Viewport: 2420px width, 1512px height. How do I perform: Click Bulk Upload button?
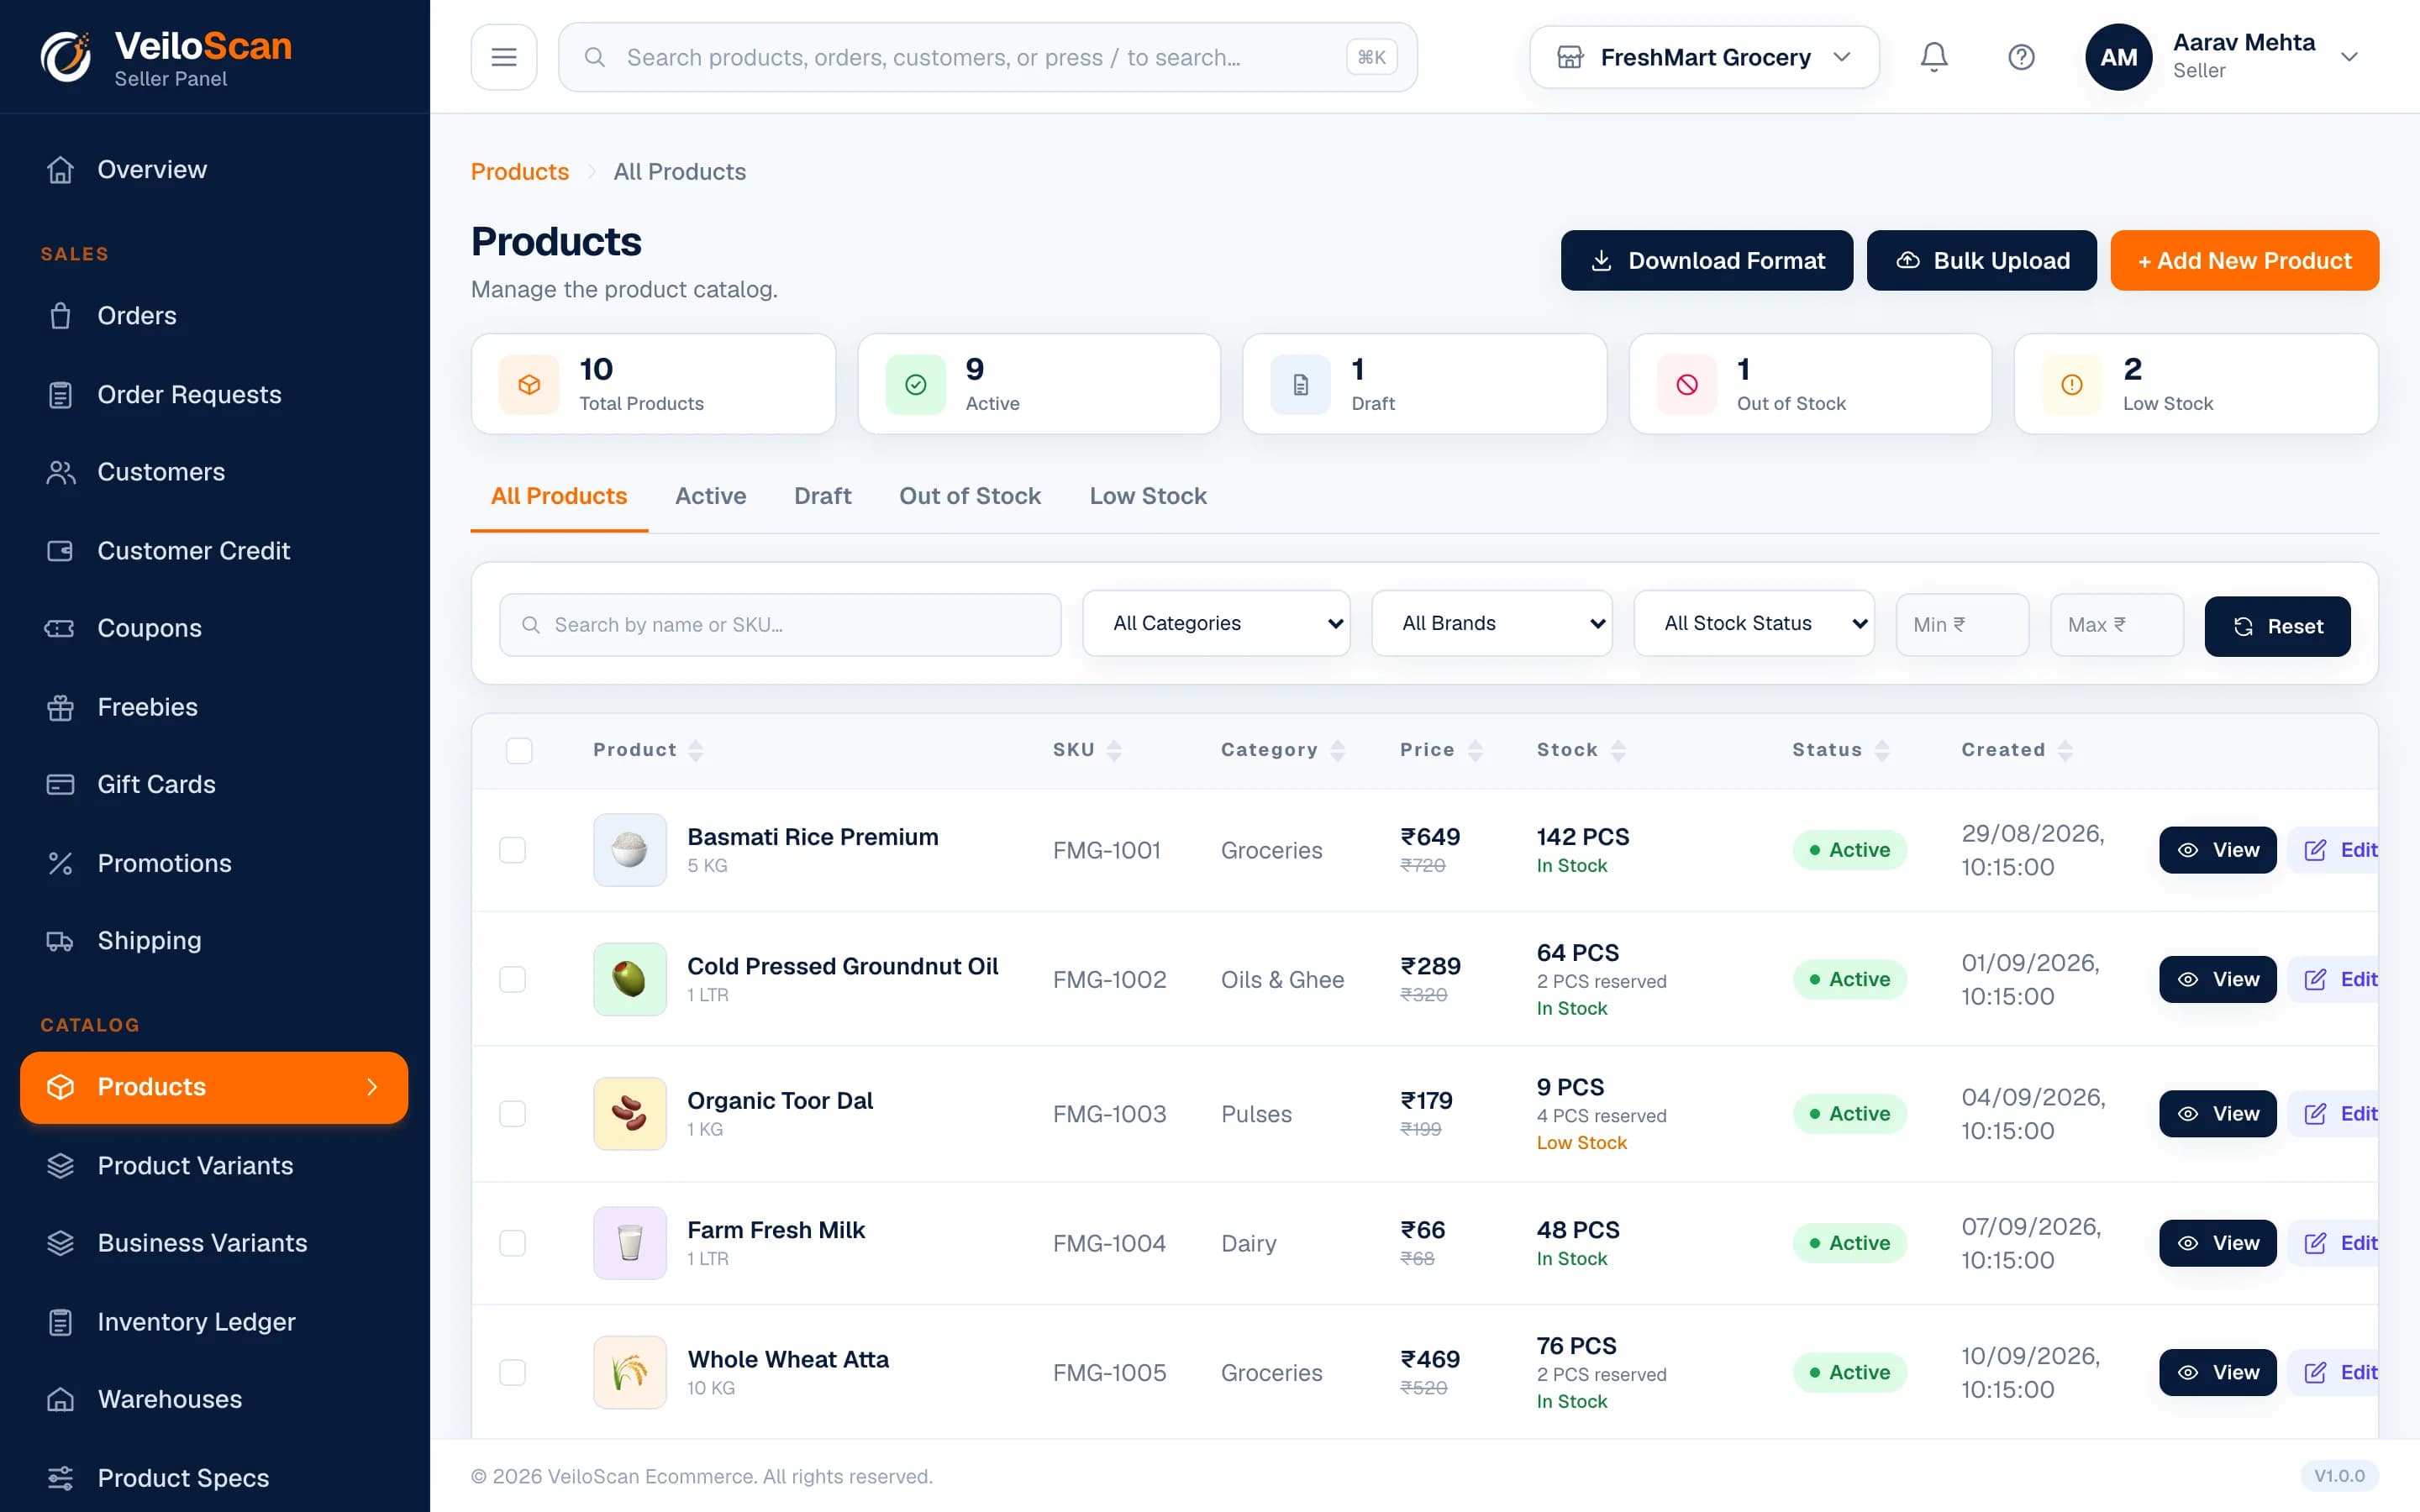click(1981, 260)
